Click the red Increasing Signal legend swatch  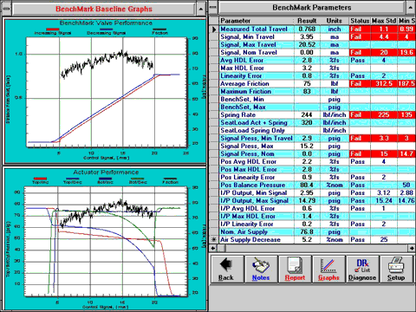[x=53, y=29]
